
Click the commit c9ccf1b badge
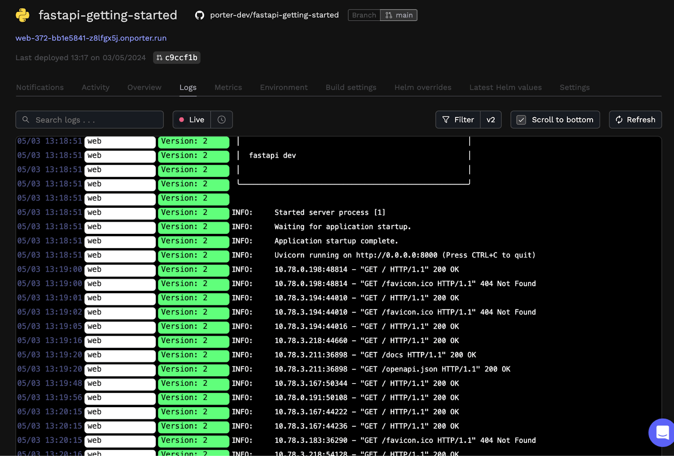click(177, 58)
